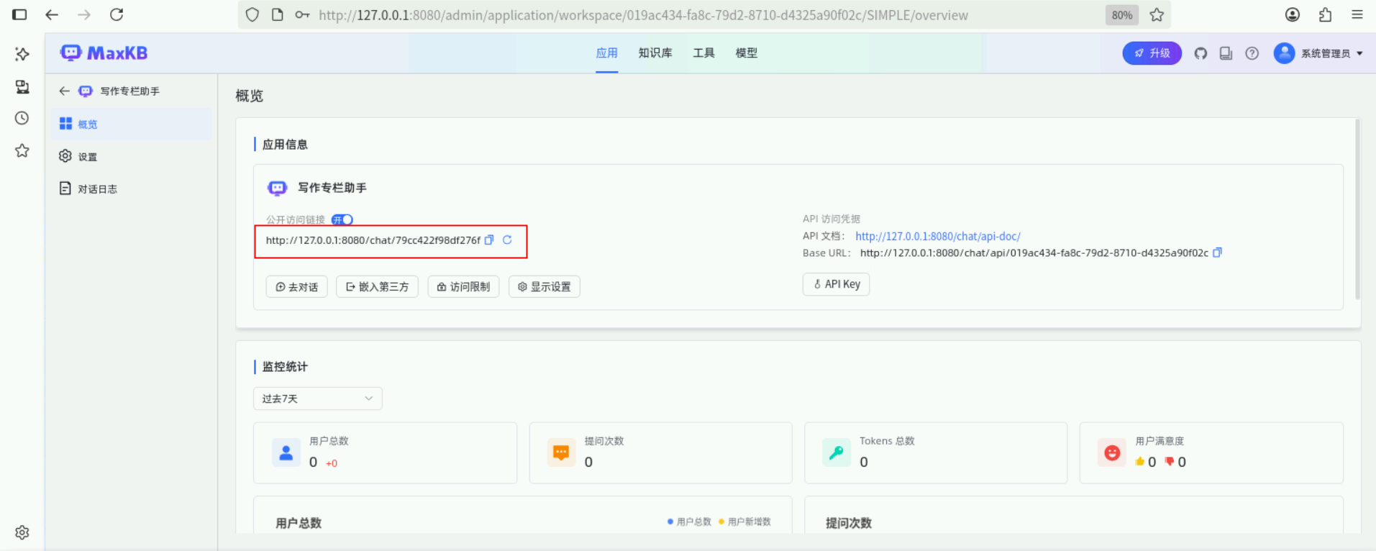Click the 用户新增数 chart legend

click(744, 522)
